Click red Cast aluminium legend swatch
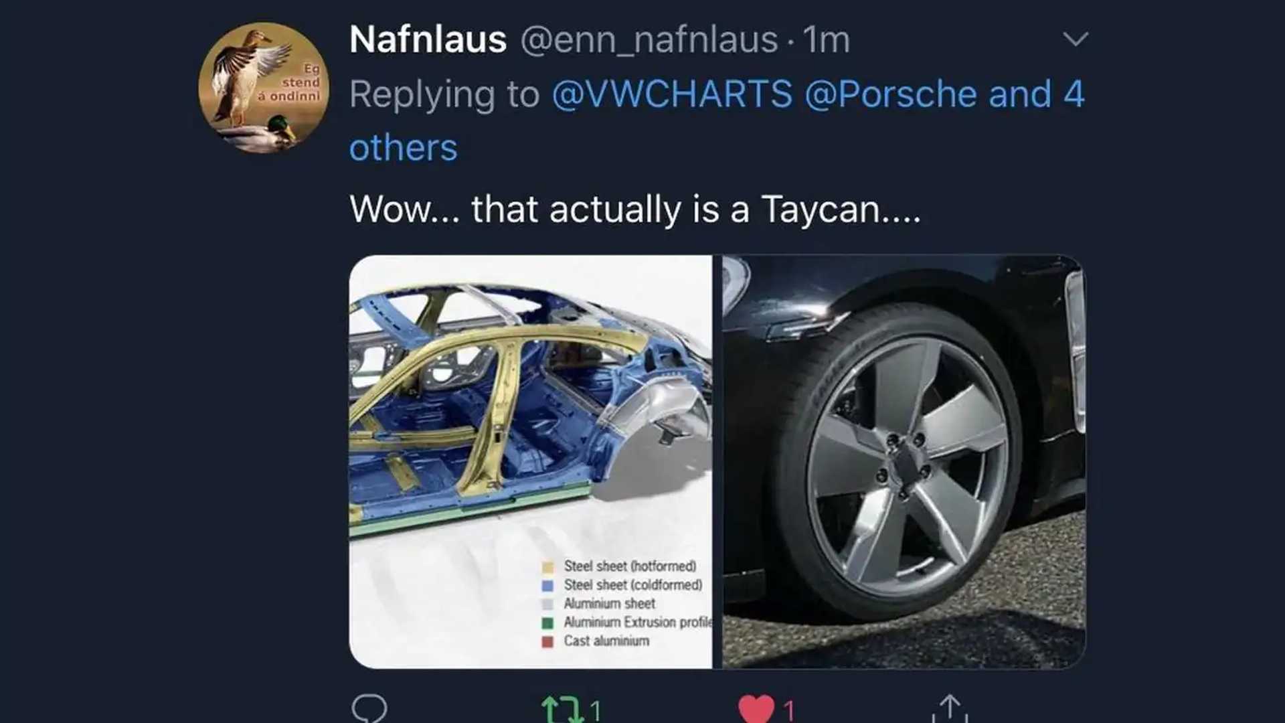Image resolution: width=1285 pixels, height=723 pixels. coord(547,642)
